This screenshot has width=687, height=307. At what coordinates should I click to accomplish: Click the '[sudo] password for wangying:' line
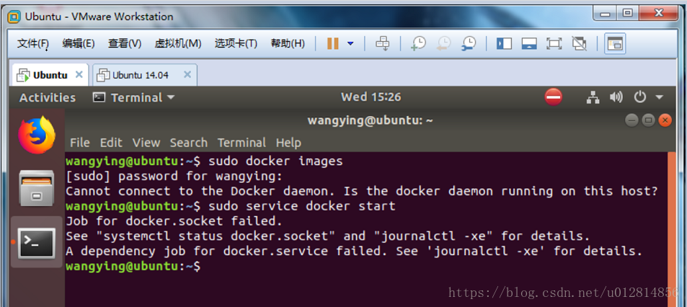[174, 176]
